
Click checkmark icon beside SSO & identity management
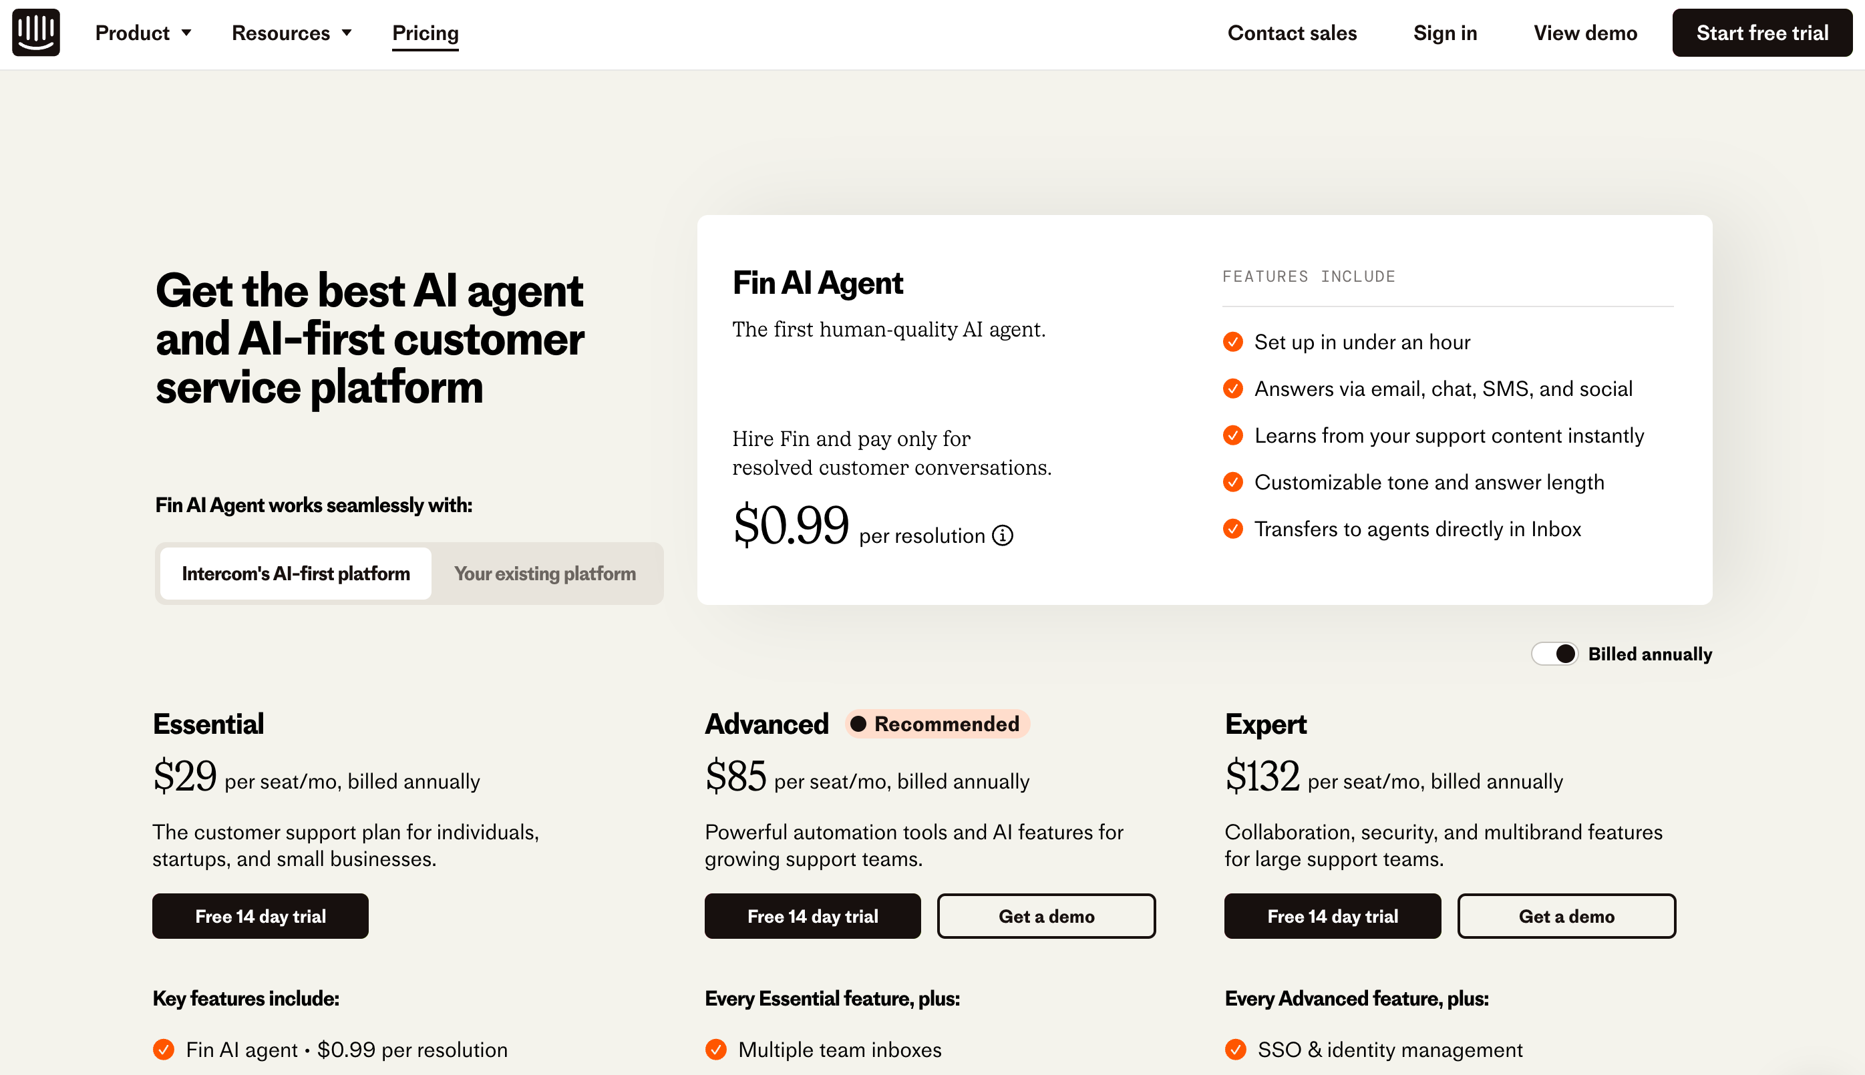[x=1235, y=1049]
